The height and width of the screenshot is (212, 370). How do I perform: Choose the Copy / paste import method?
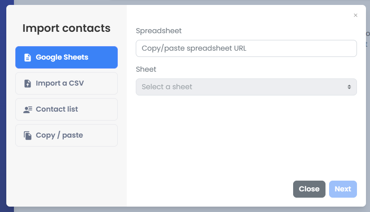click(x=67, y=135)
